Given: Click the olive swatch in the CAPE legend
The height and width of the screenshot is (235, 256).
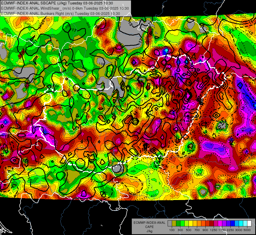Looking at the screenshot, I should point(174,223).
